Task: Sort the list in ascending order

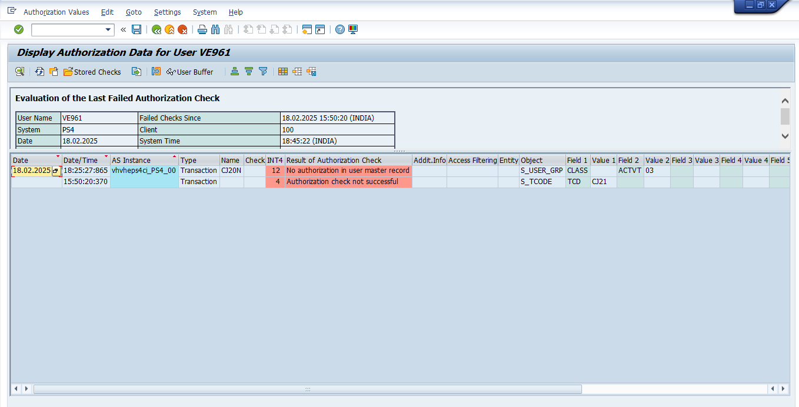Action: click(235, 72)
